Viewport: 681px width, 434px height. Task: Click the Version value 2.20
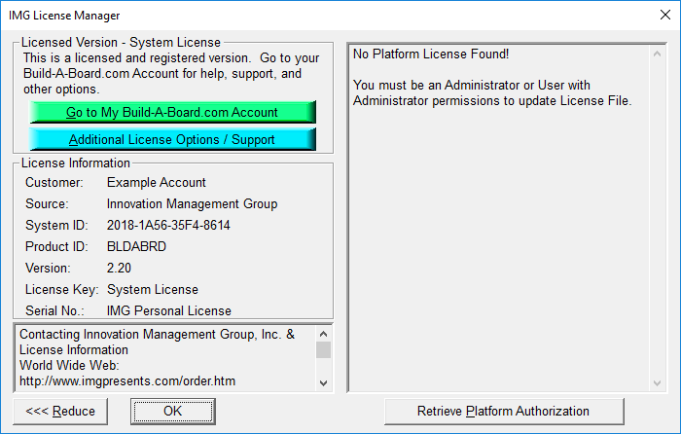pos(121,269)
